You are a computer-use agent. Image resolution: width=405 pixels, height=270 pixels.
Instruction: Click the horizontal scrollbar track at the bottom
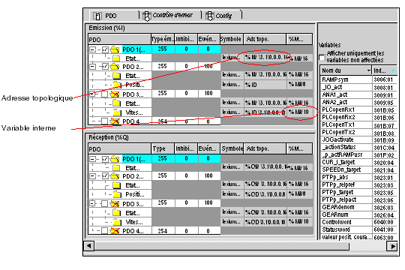click(221, 246)
